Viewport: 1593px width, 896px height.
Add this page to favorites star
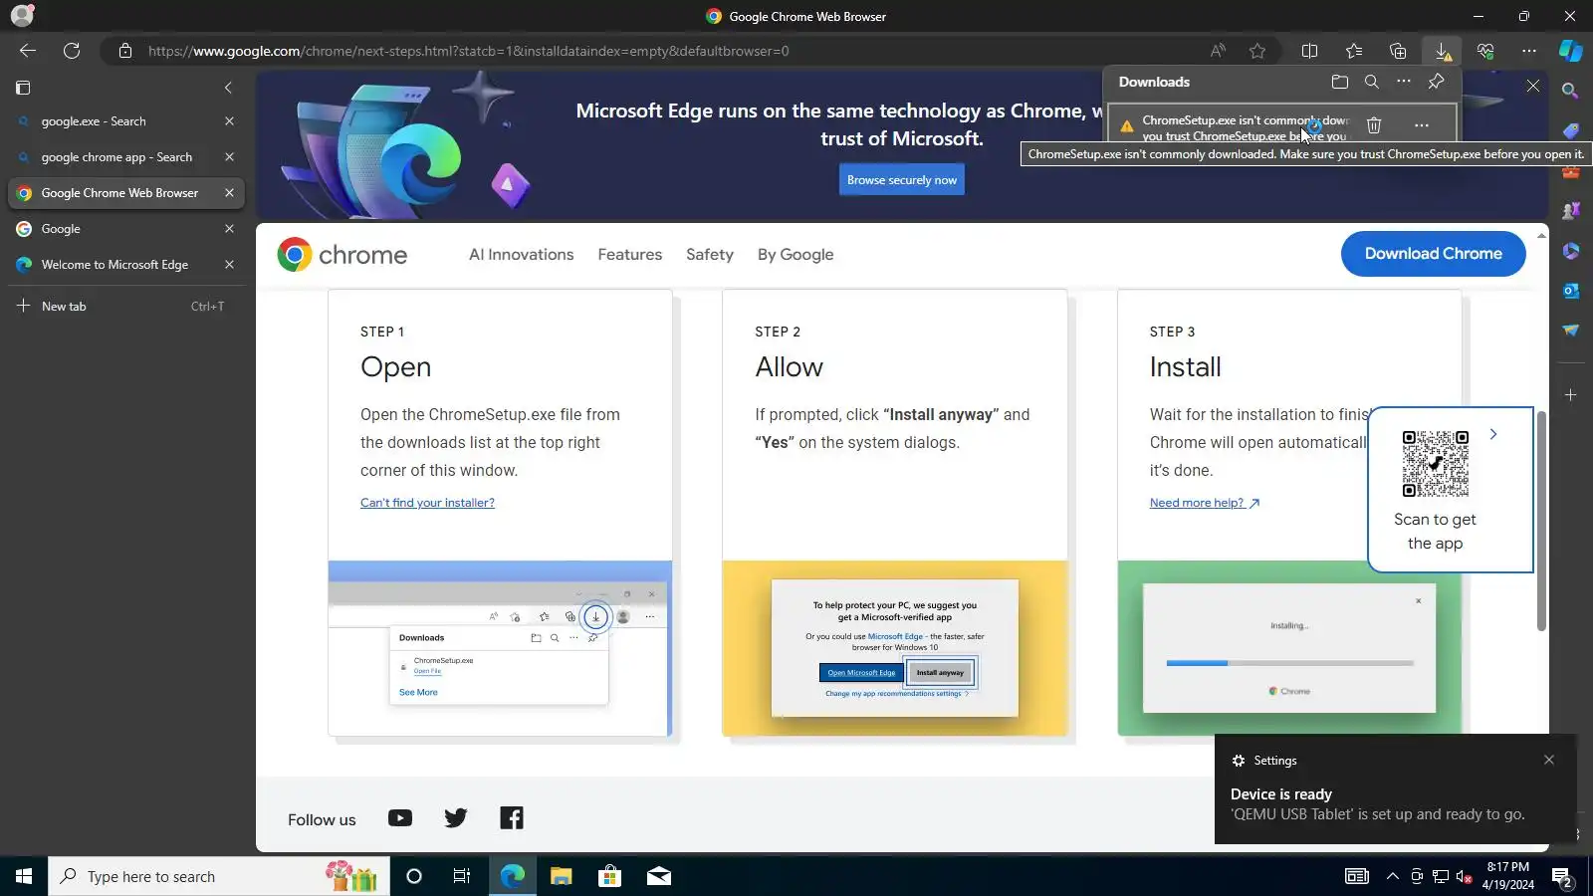pyautogui.click(x=1257, y=51)
